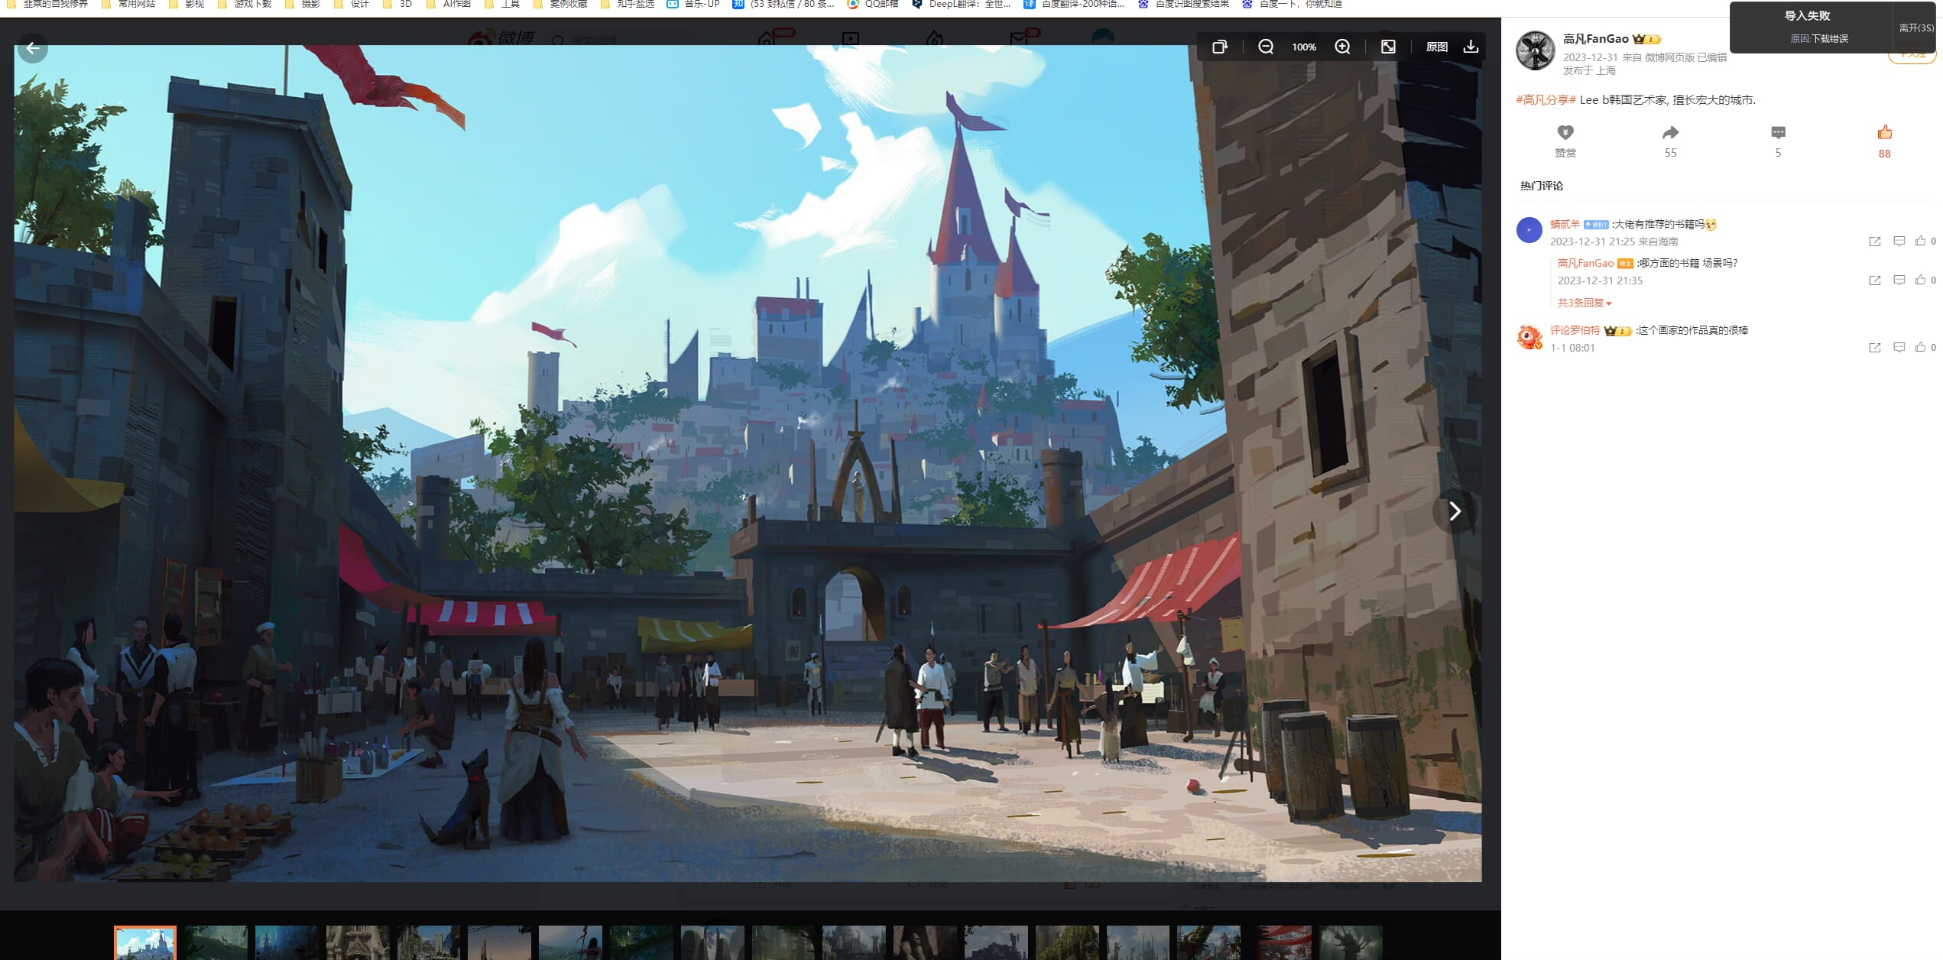Open 蜻贰羊 commenter profile
1943x960 pixels.
1565,224
